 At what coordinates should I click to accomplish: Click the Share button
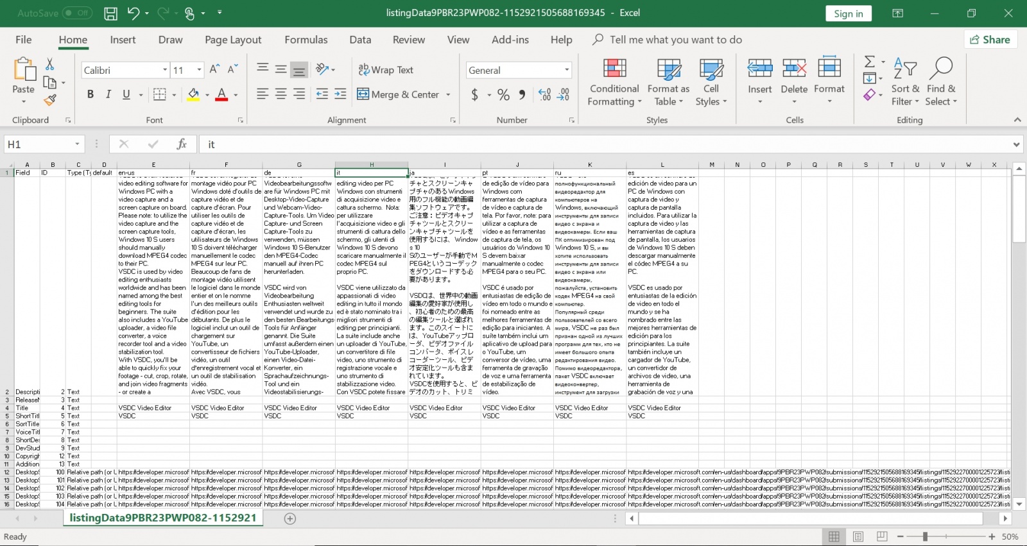pyautogui.click(x=990, y=40)
